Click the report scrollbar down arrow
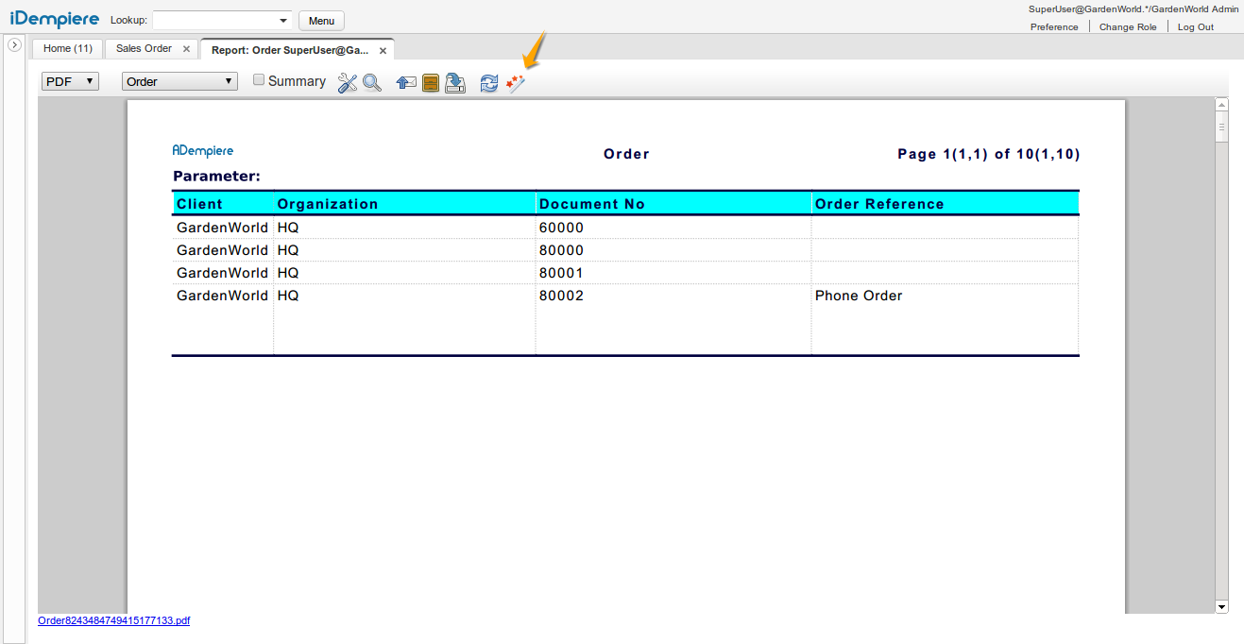Image resolution: width=1244 pixels, height=644 pixels. coord(1221,606)
